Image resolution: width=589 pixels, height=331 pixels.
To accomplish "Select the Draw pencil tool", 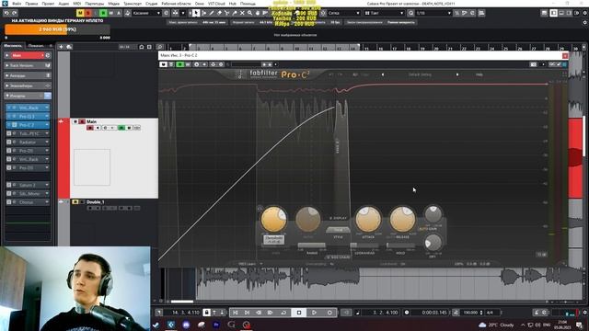I will pyautogui.click(x=212, y=13).
